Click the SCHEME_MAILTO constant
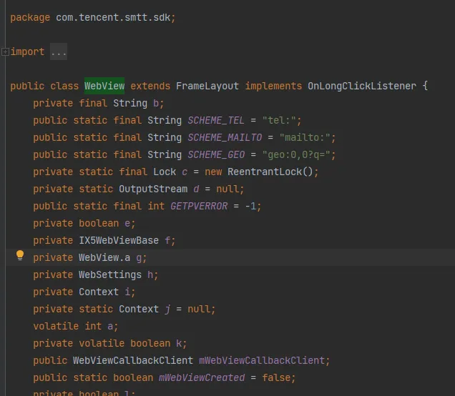The image size is (455, 396). click(x=225, y=137)
